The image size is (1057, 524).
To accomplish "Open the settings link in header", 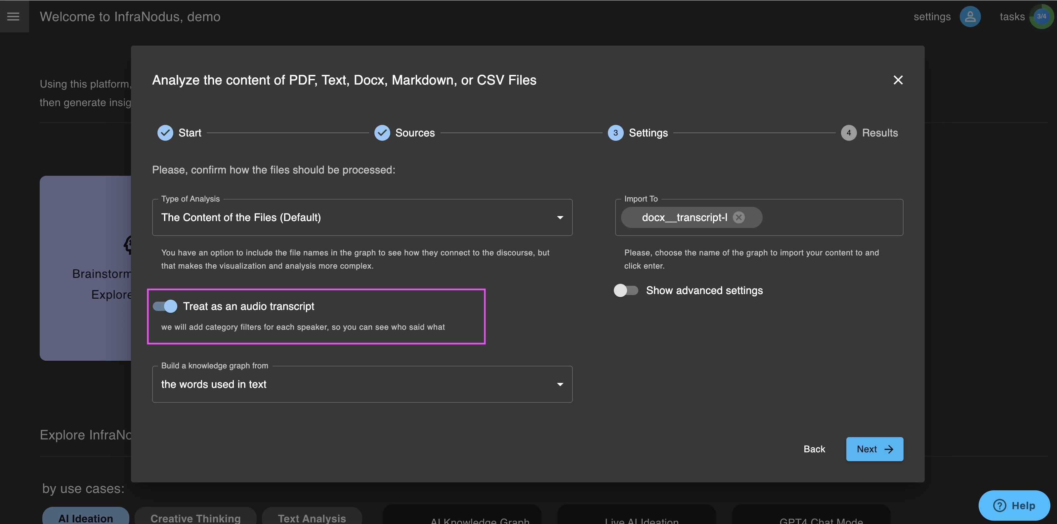I will [x=932, y=17].
